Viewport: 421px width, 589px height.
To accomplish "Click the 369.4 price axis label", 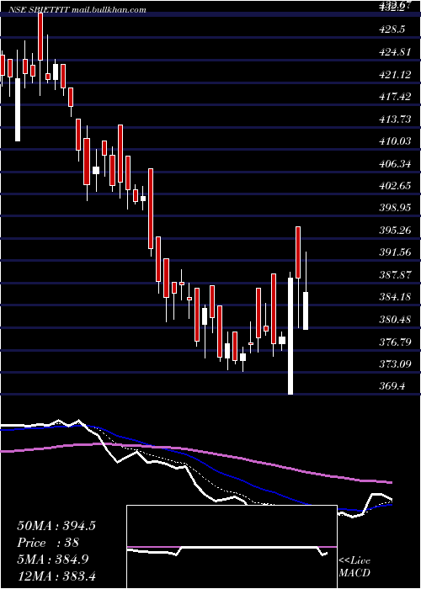I will (x=392, y=386).
